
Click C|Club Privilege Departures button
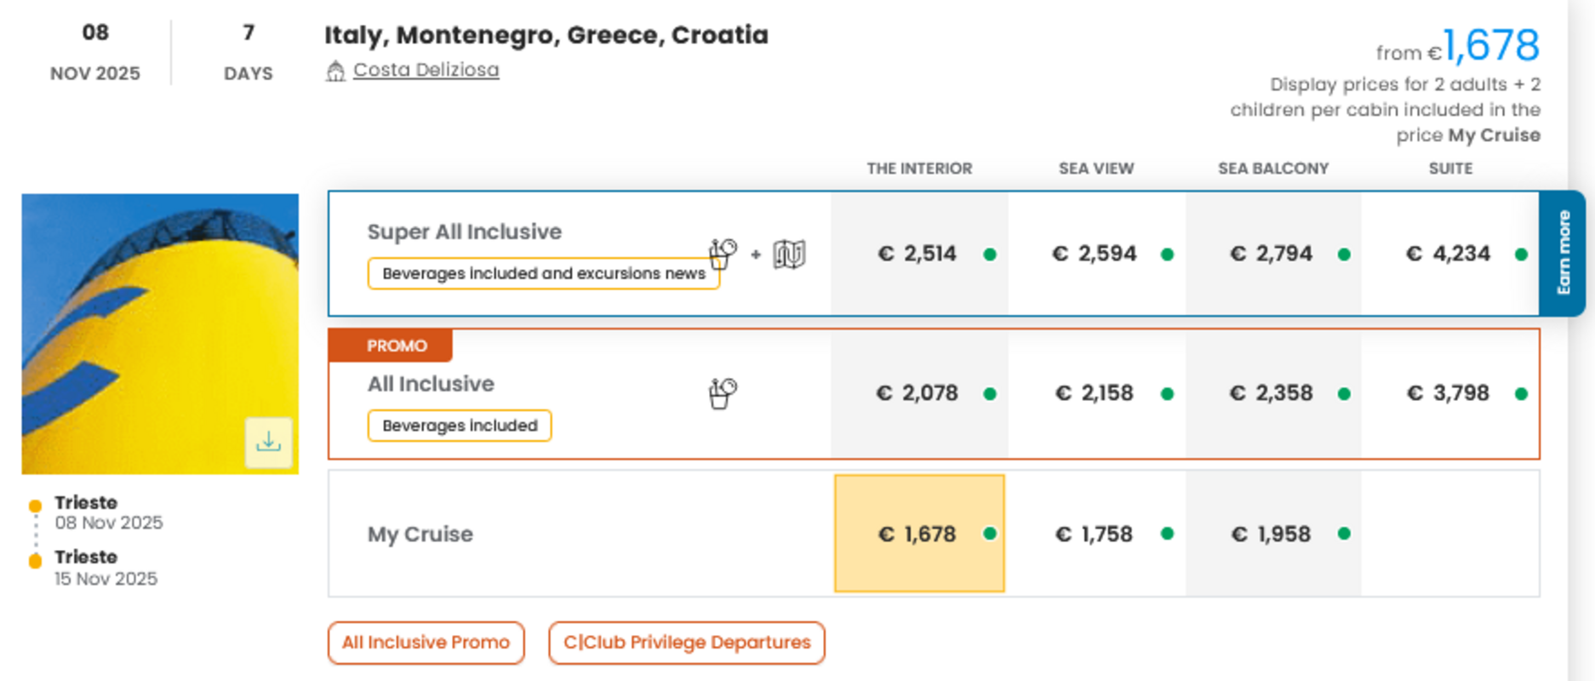(686, 643)
